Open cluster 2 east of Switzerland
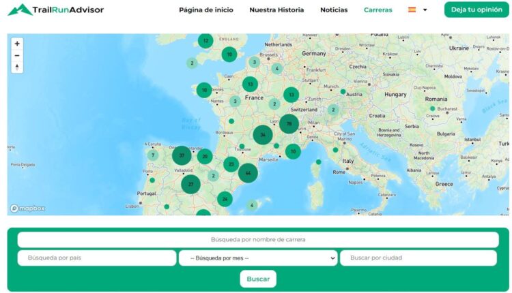Screen dimensions: 512x293 pos(333,110)
